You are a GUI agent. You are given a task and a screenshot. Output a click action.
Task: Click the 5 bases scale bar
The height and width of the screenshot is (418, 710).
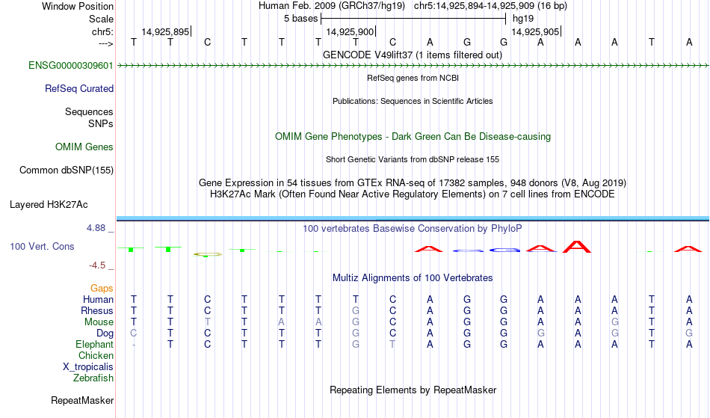coord(413,19)
